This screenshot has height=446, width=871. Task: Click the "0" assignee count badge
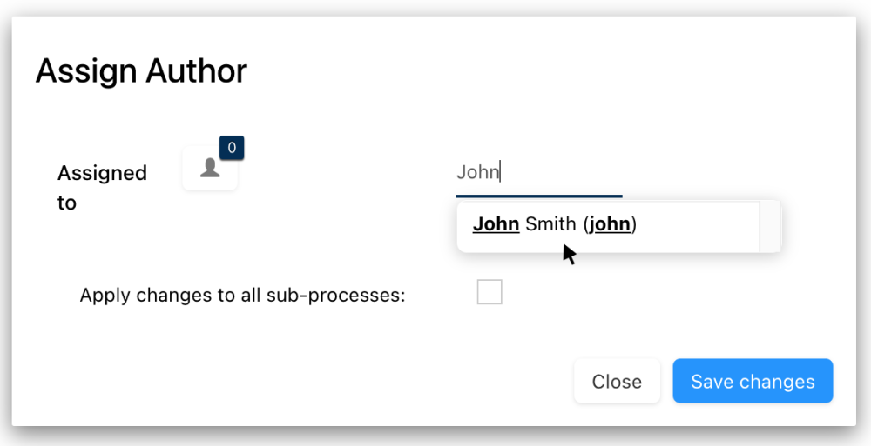[x=232, y=148]
